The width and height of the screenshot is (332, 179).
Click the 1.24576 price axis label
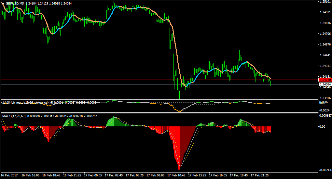pos(325,45)
